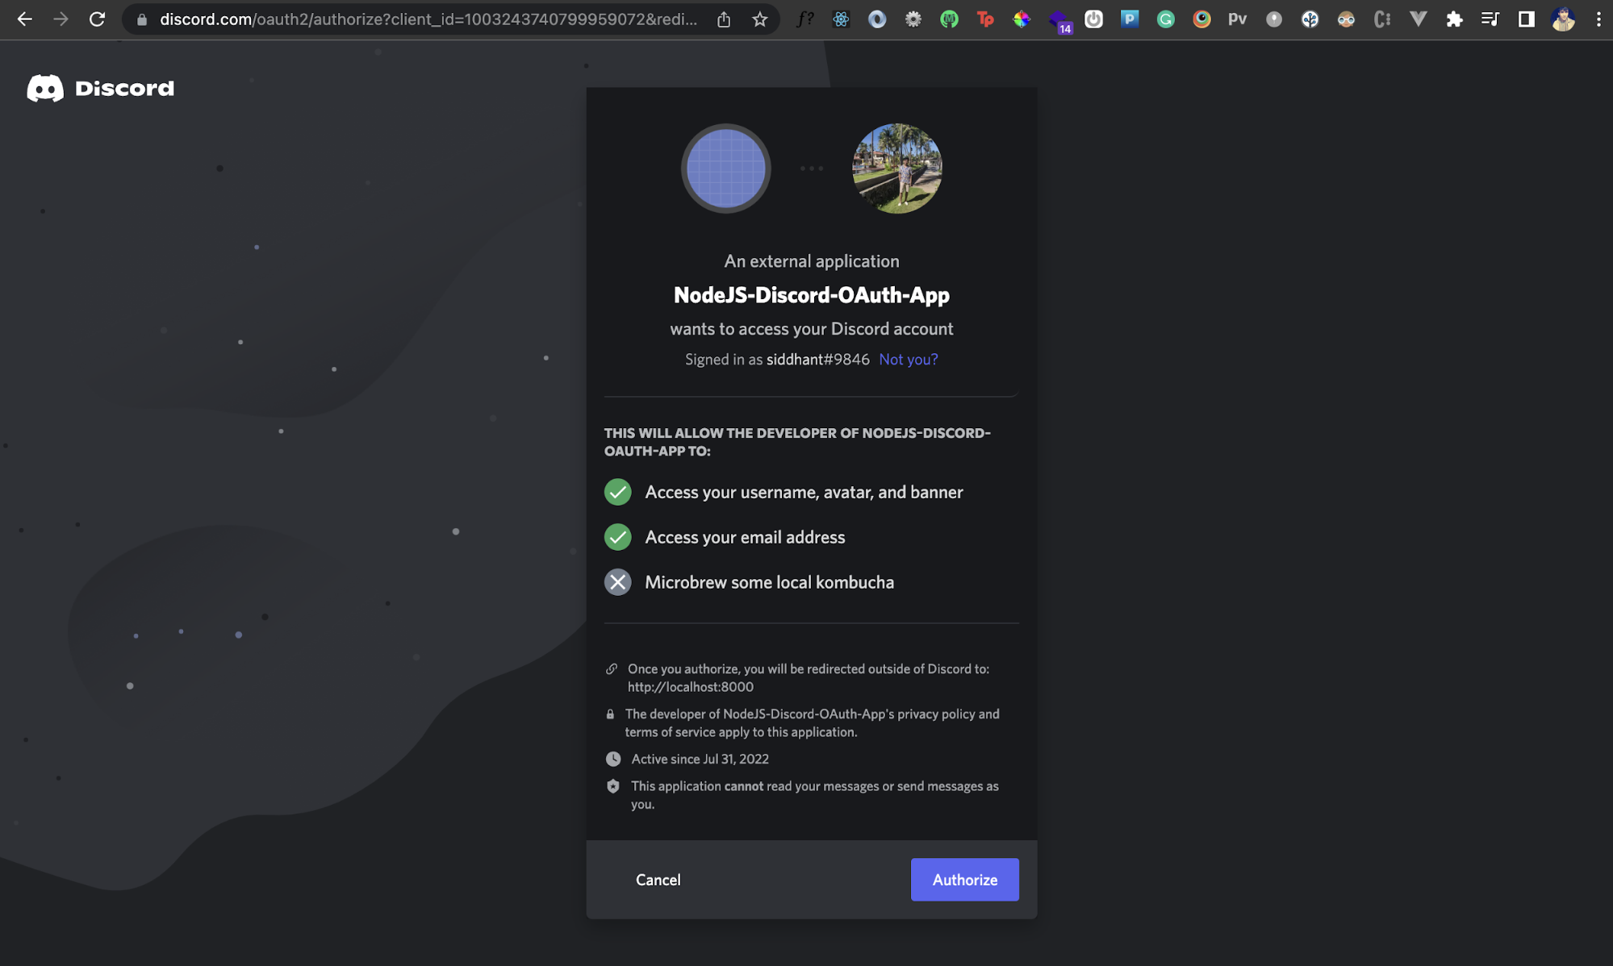Click the X beside kombucha permission
The width and height of the screenshot is (1613, 966).
(617, 582)
